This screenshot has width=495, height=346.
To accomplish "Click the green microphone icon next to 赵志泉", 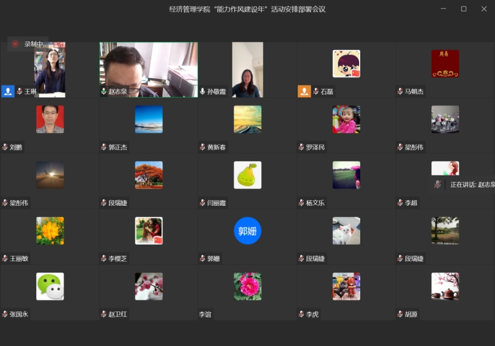I will 104,92.
